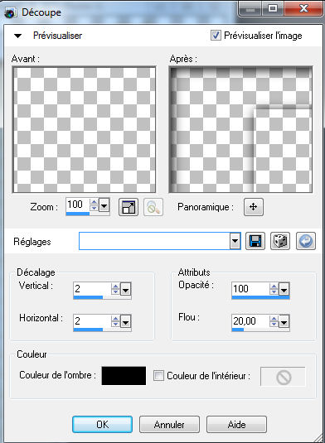Click into the Flou 20,00 field
Screen dimensions: 325x443
coord(250,321)
